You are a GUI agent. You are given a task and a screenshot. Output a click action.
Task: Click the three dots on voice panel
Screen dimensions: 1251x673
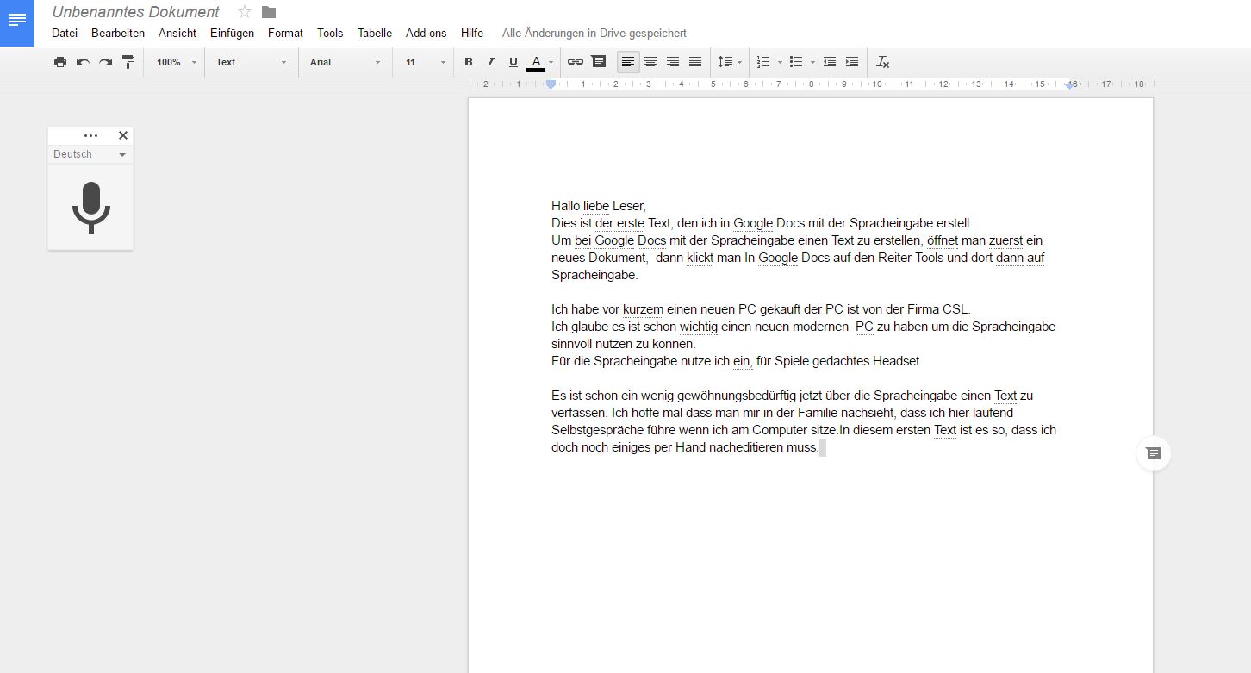90,136
